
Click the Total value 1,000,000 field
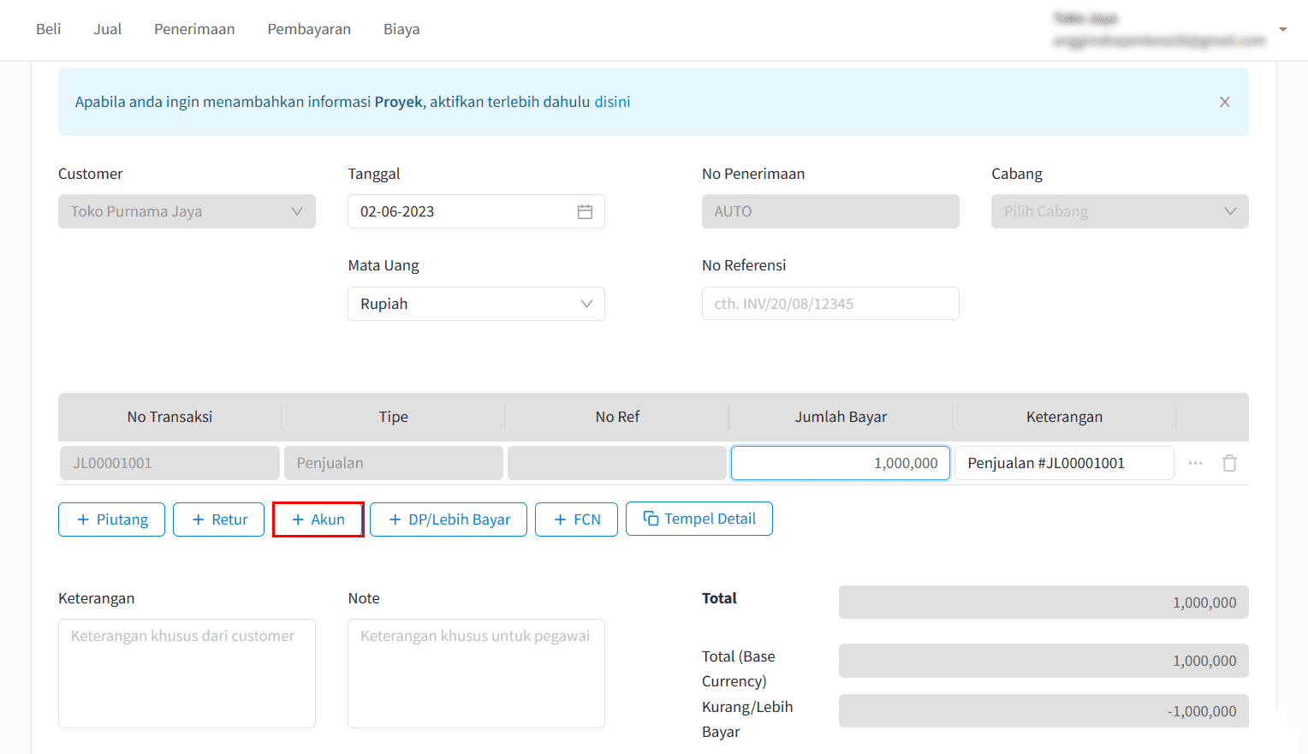(1043, 603)
